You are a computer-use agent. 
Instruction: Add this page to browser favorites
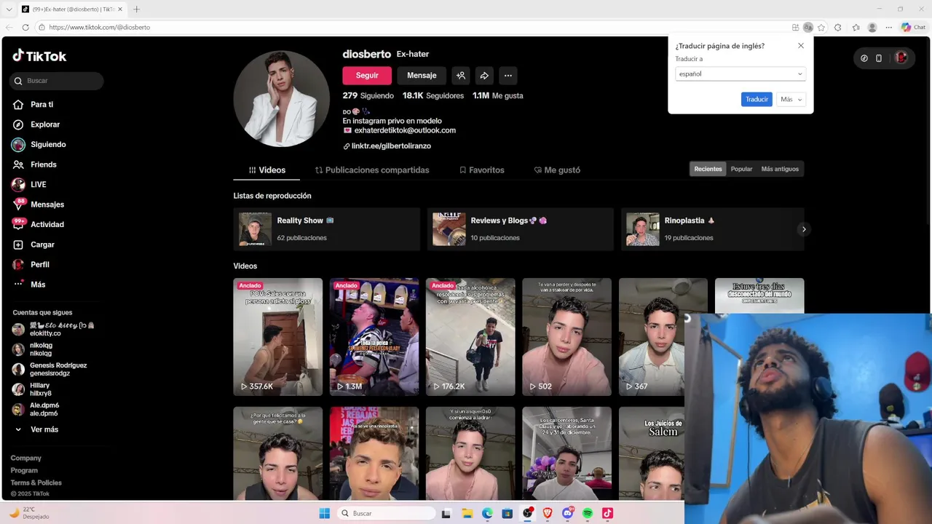coord(821,27)
